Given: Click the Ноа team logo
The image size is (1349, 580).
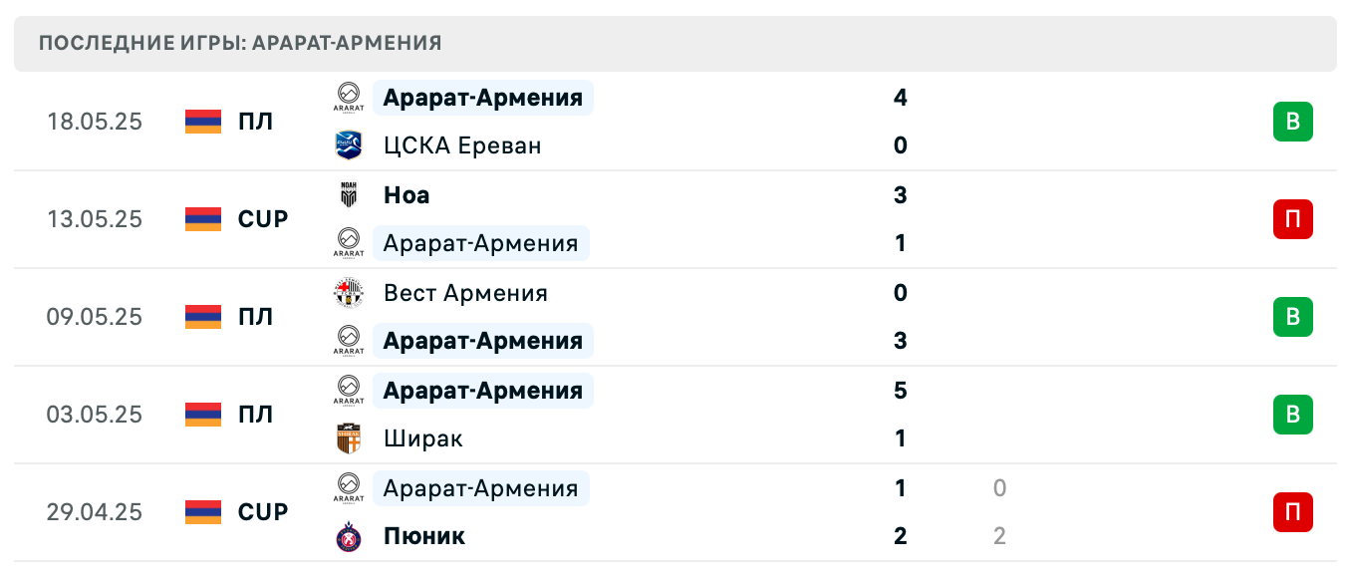Looking at the screenshot, I should (348, 194).
